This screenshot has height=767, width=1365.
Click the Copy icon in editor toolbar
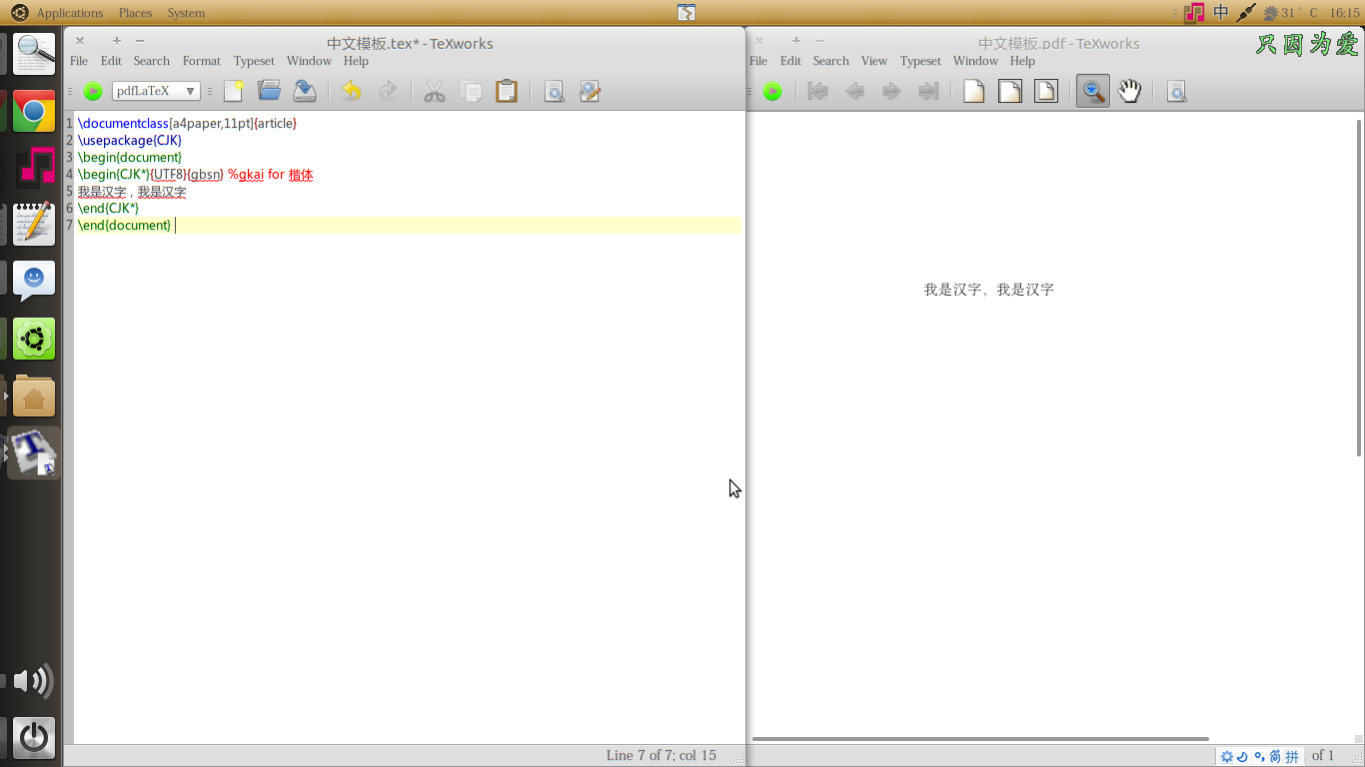(x=471, y=91)
